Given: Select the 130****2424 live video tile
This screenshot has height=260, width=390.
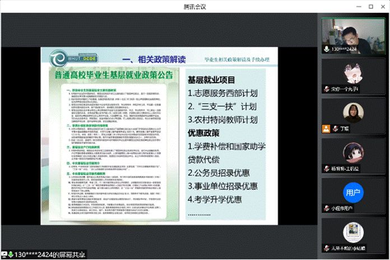Looking at the screenshot, I should pyautogui.click(x=353, y=34).
